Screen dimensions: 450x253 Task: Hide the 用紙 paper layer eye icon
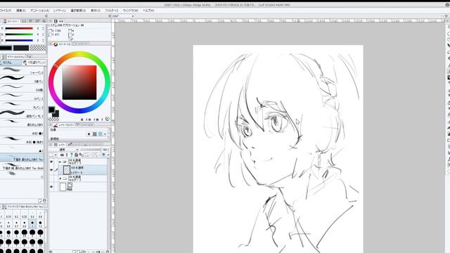[x=51, y=187]
